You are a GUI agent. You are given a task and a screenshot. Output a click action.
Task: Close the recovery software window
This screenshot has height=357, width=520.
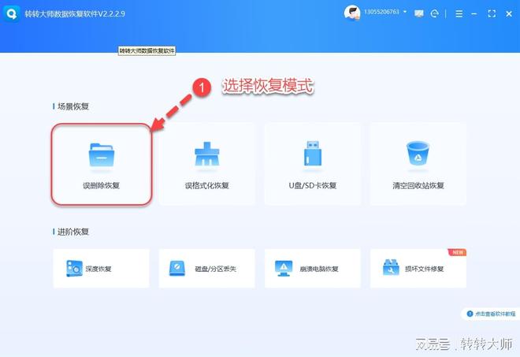509,13
